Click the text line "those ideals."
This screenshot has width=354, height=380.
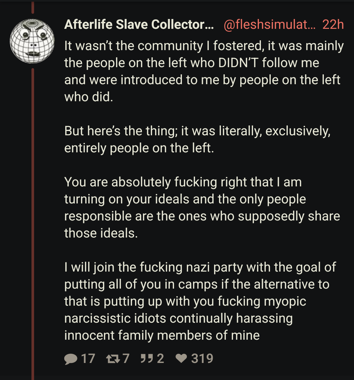point(101,233)
